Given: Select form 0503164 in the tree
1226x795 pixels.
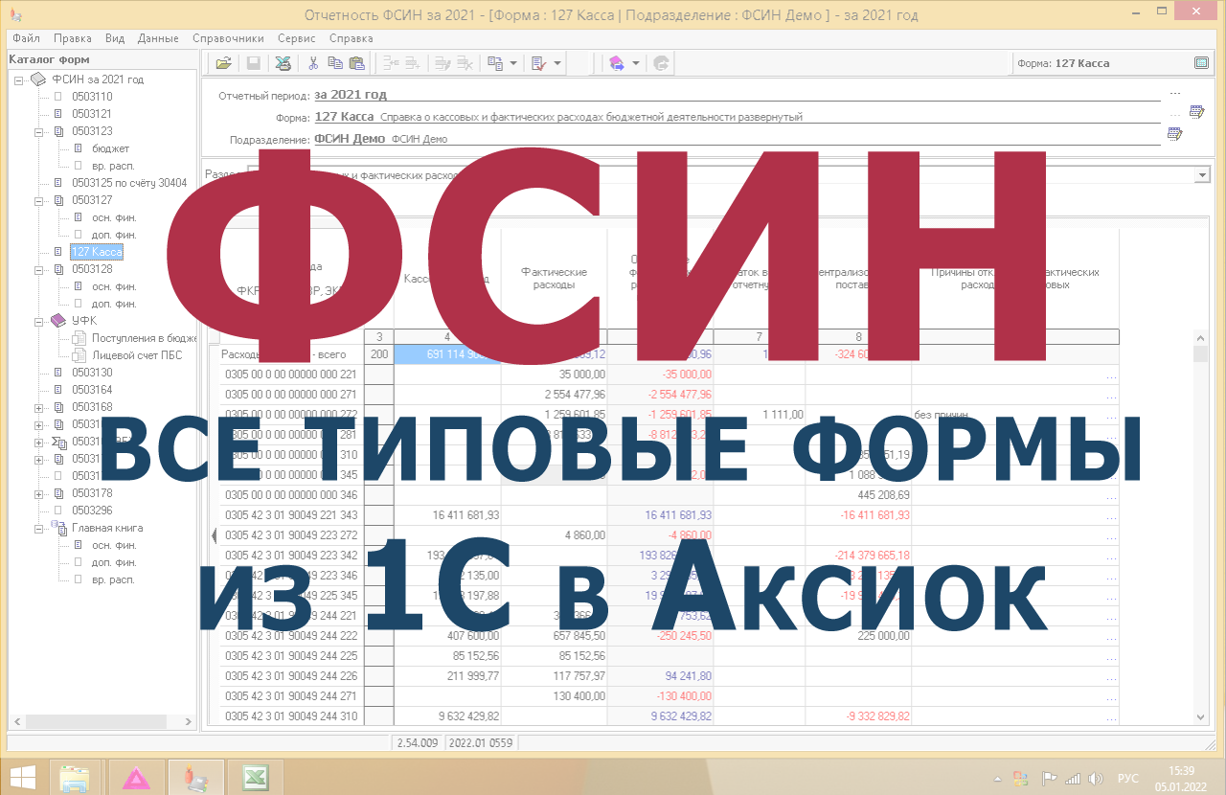Looking at the screenshot, I should pyautogui.click(x=92, y=390).
